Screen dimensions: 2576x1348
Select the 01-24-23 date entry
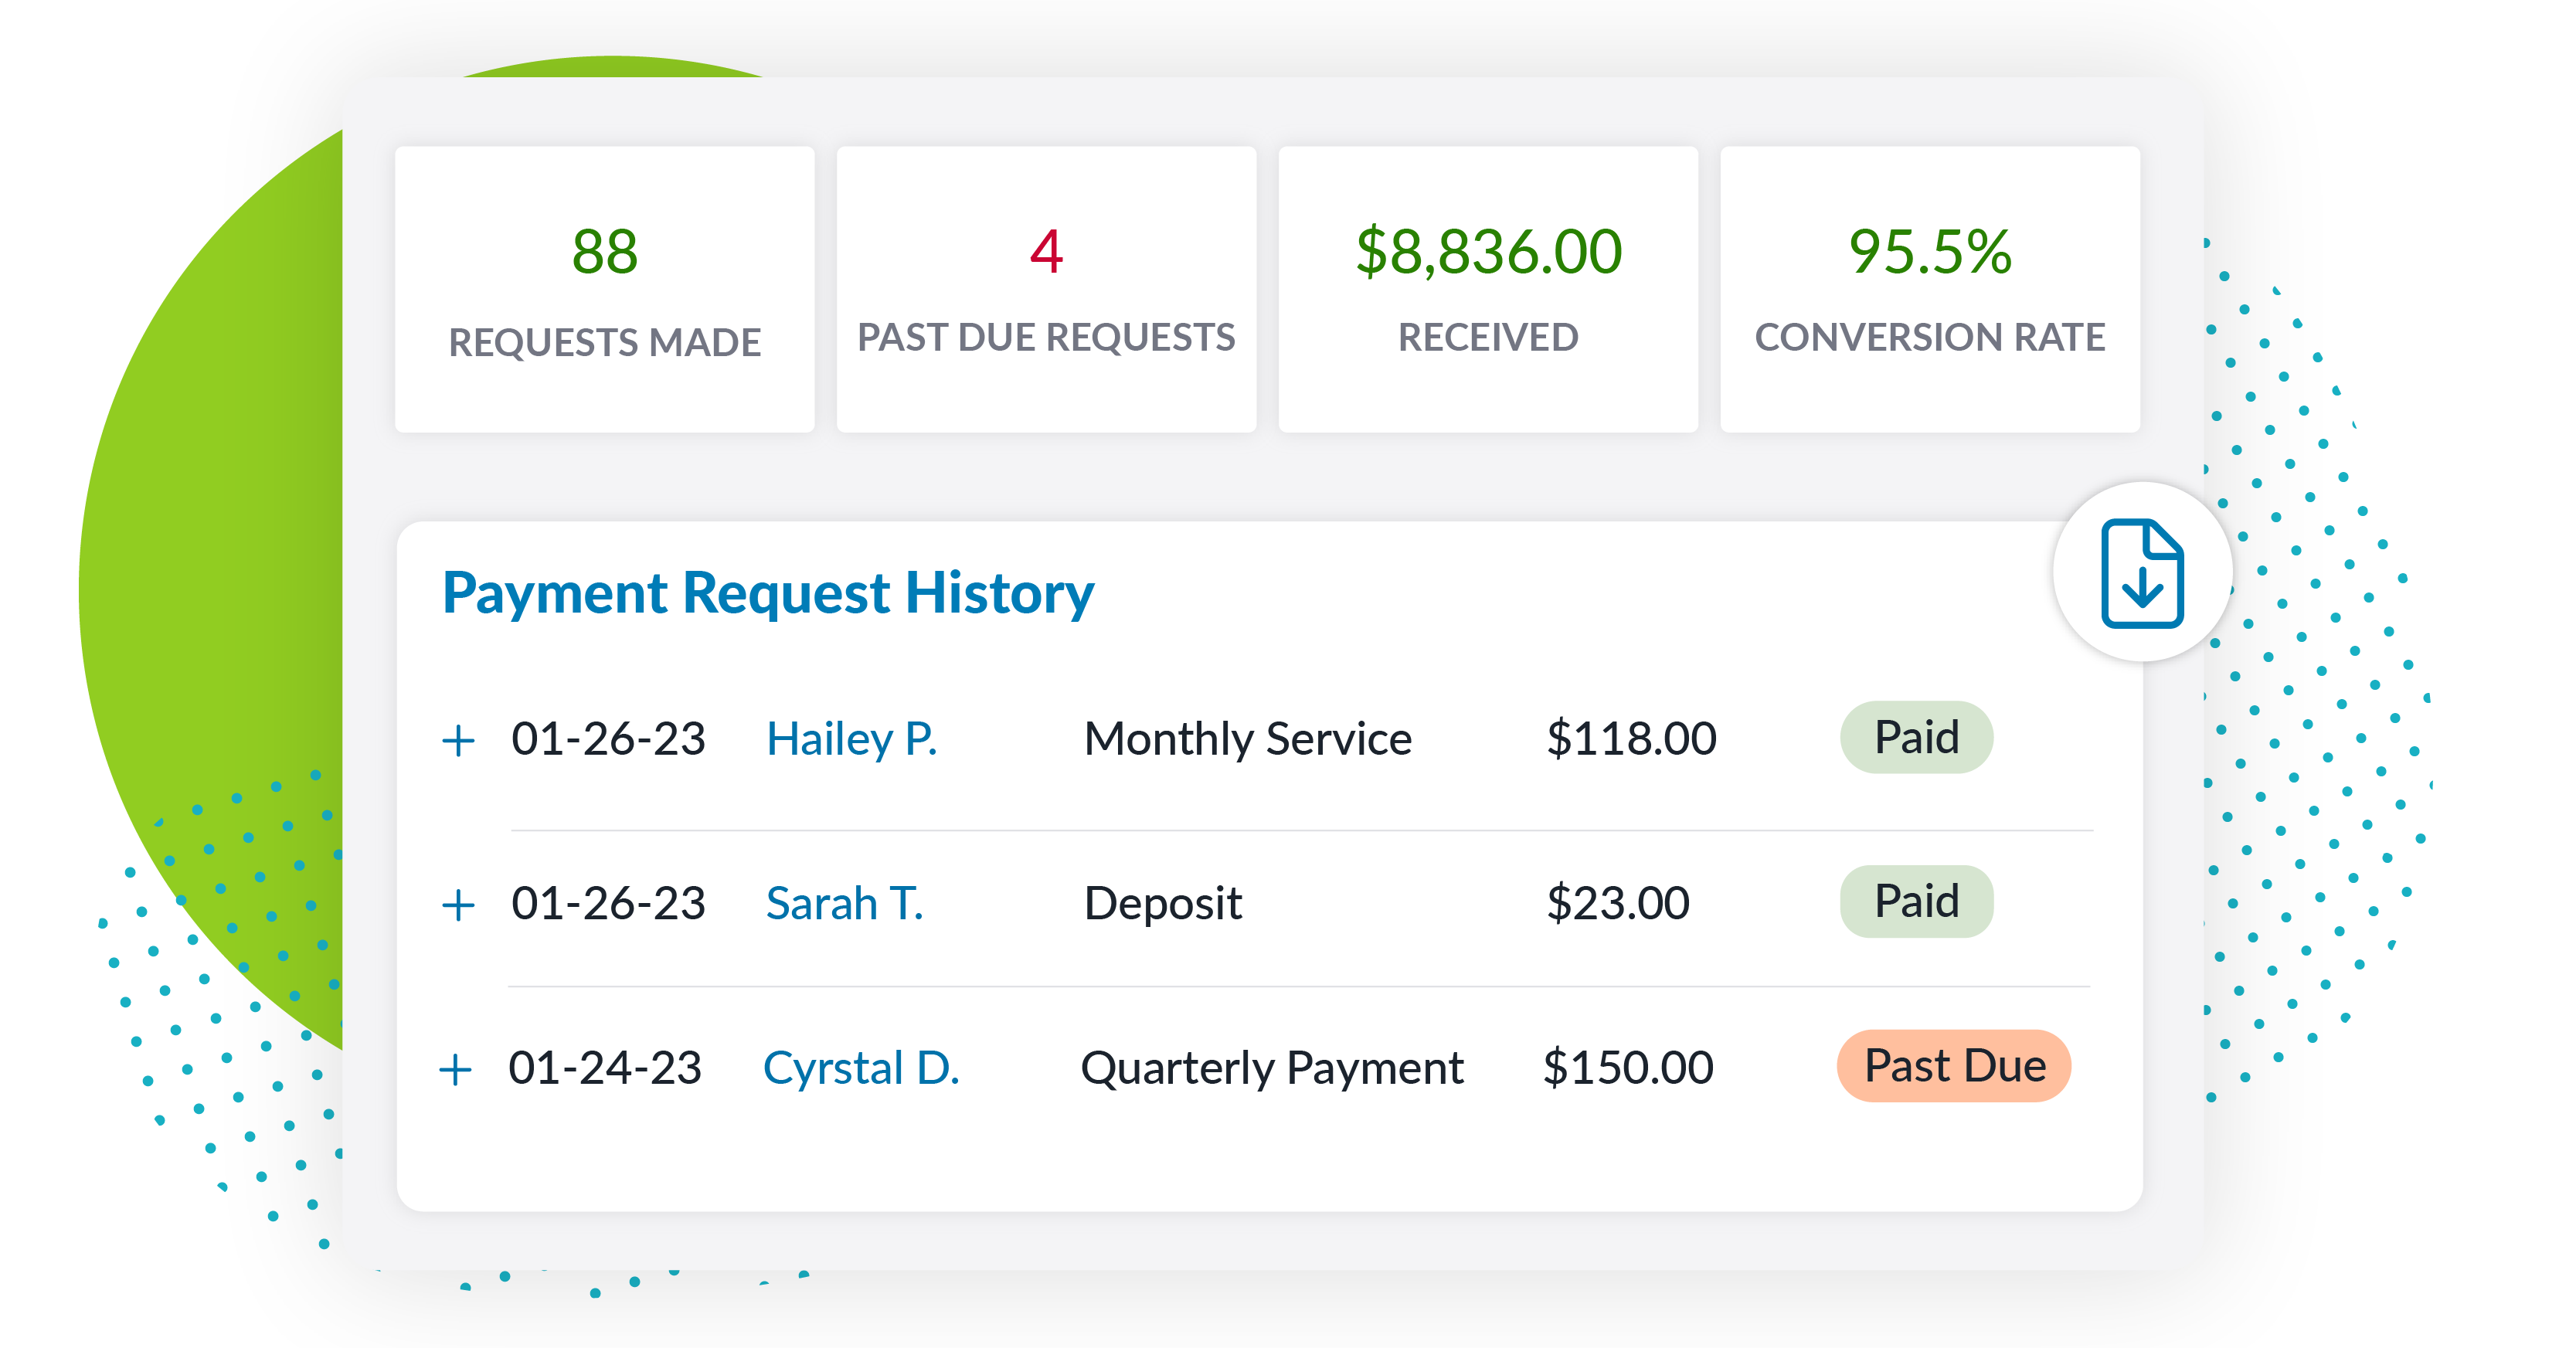(608, 1068)
